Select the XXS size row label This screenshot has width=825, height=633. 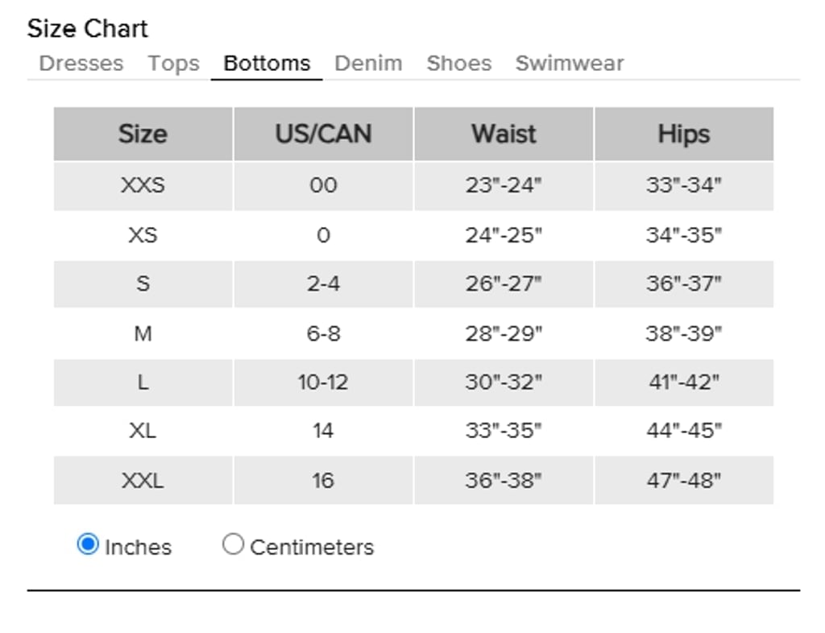pyautogui.click(x=143, y=185)
